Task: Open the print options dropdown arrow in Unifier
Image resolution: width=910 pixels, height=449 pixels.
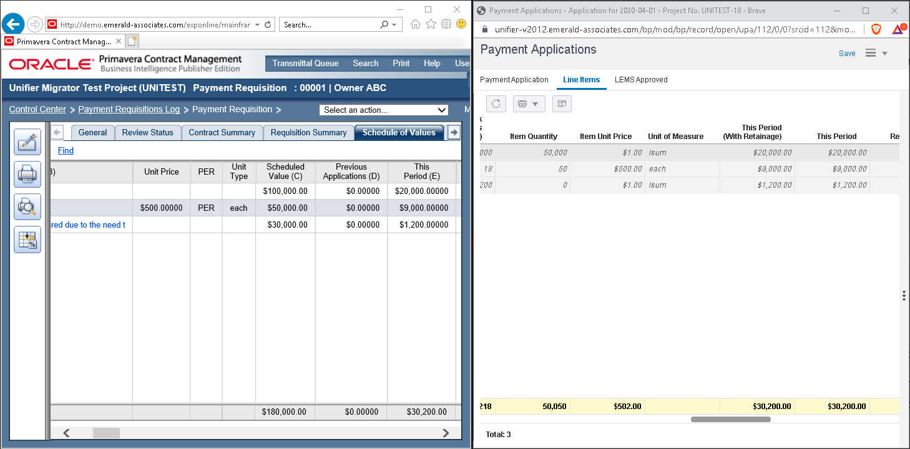Action: [x=536, y=104]
